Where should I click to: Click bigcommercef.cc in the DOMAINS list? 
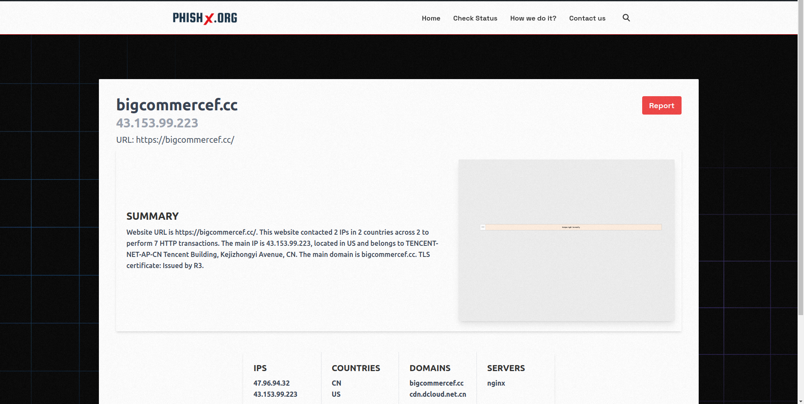[x=436, y=383]
